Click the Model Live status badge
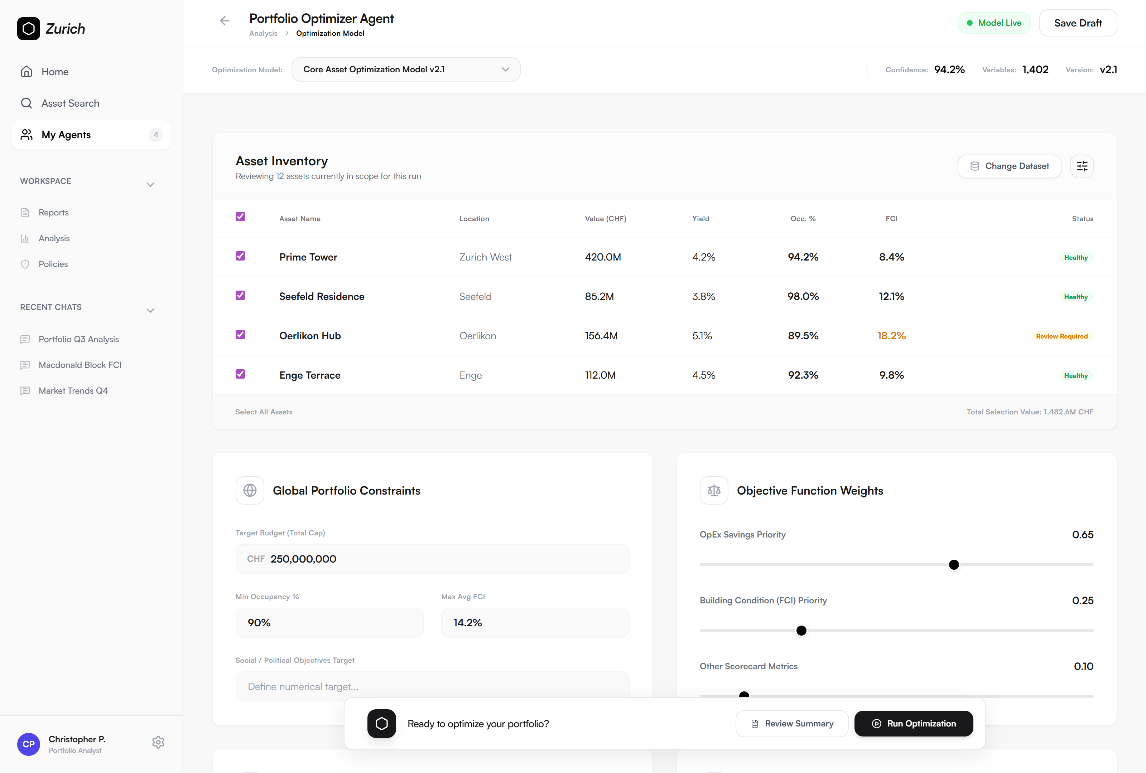 click(x=994, y=23)
